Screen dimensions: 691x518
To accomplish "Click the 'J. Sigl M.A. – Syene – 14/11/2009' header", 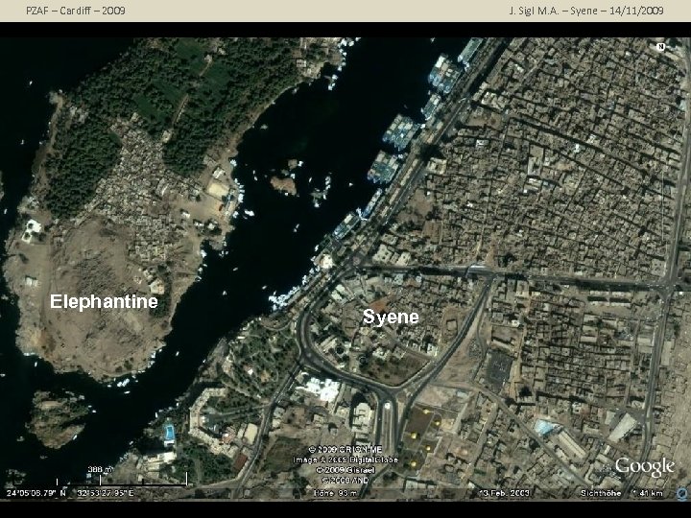I will (x=586, y=11).
